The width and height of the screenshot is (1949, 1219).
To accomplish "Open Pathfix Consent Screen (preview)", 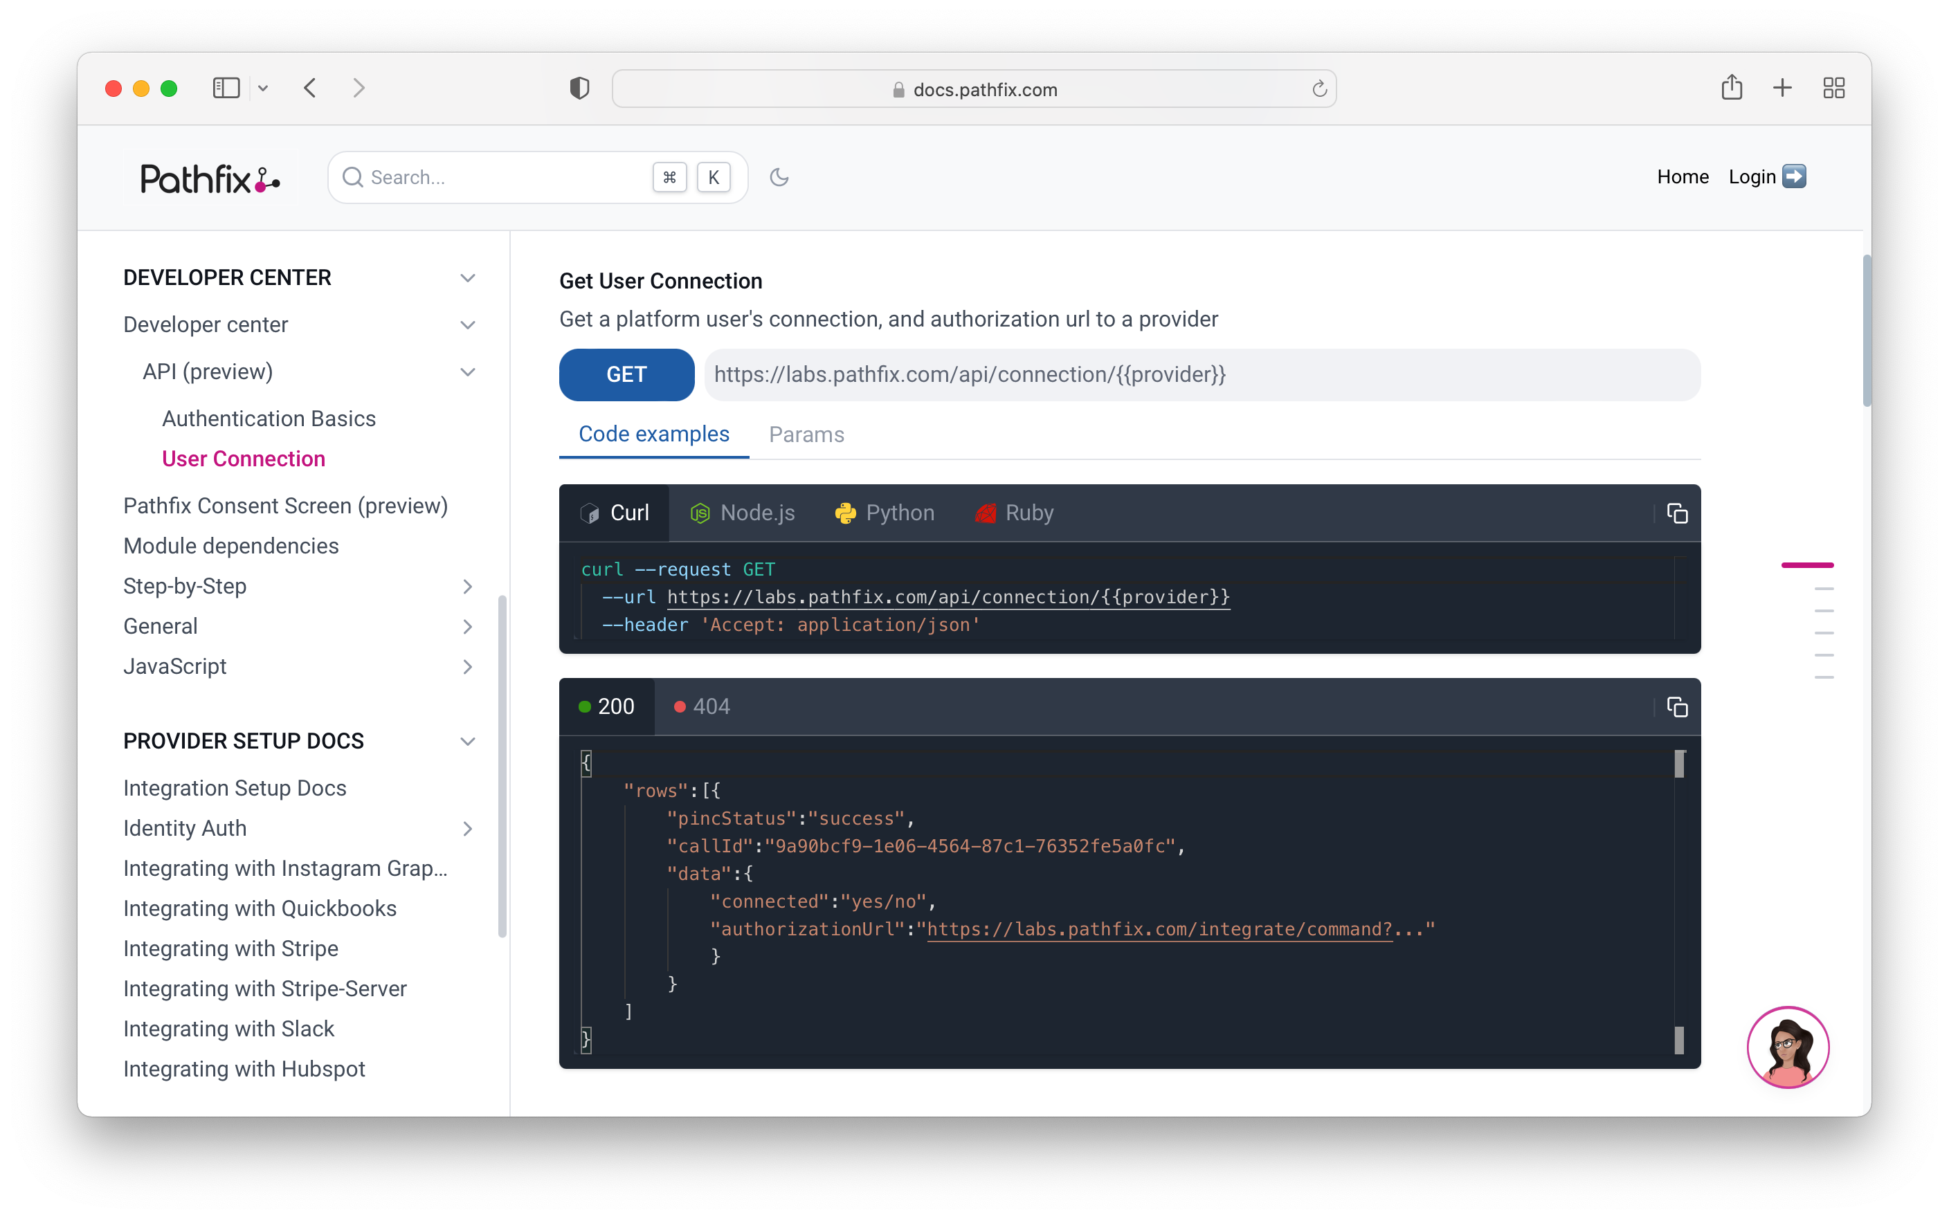I will coord(285,506).
